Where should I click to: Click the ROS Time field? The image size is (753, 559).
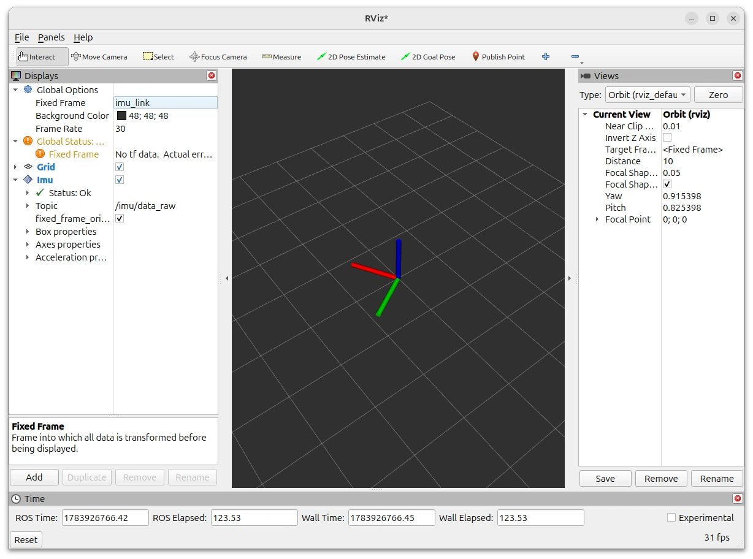[x=105, y=518]
